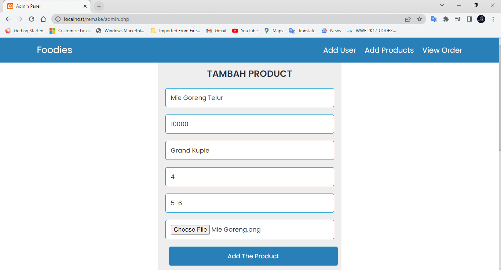Open the browser home page icon
This screenshot has height=270, width=501.
click(x=43, y=19)
